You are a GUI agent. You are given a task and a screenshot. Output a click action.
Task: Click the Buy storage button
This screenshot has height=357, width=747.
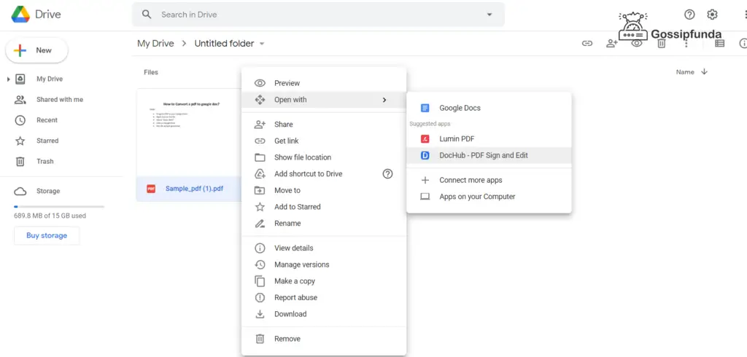[x=47, y=235]
